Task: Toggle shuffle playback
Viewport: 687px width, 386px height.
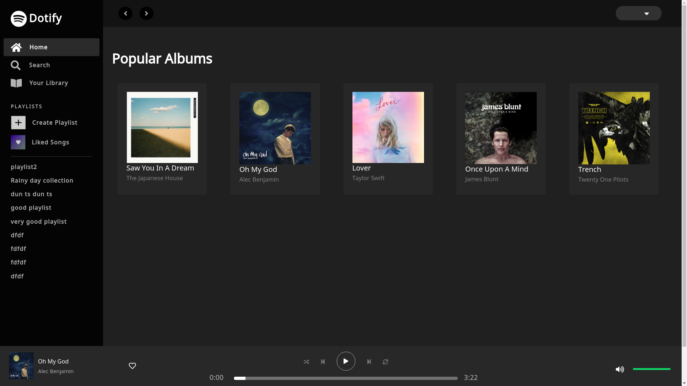Action: [306, 362]
